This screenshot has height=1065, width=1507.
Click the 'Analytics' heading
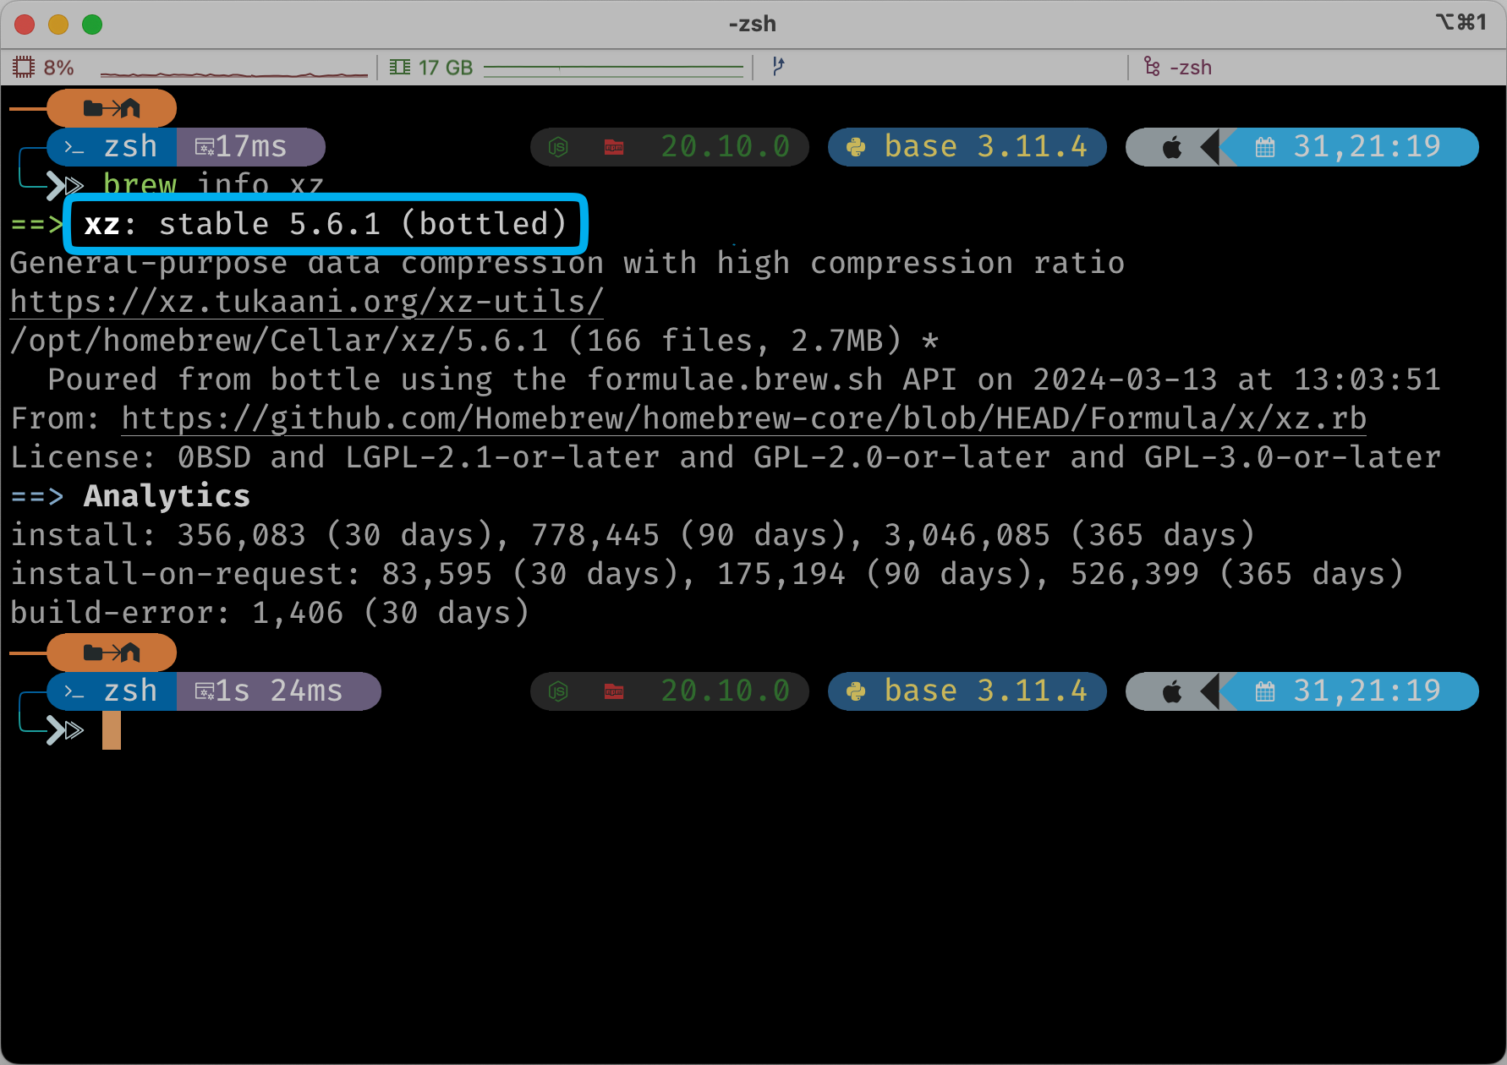167,497
